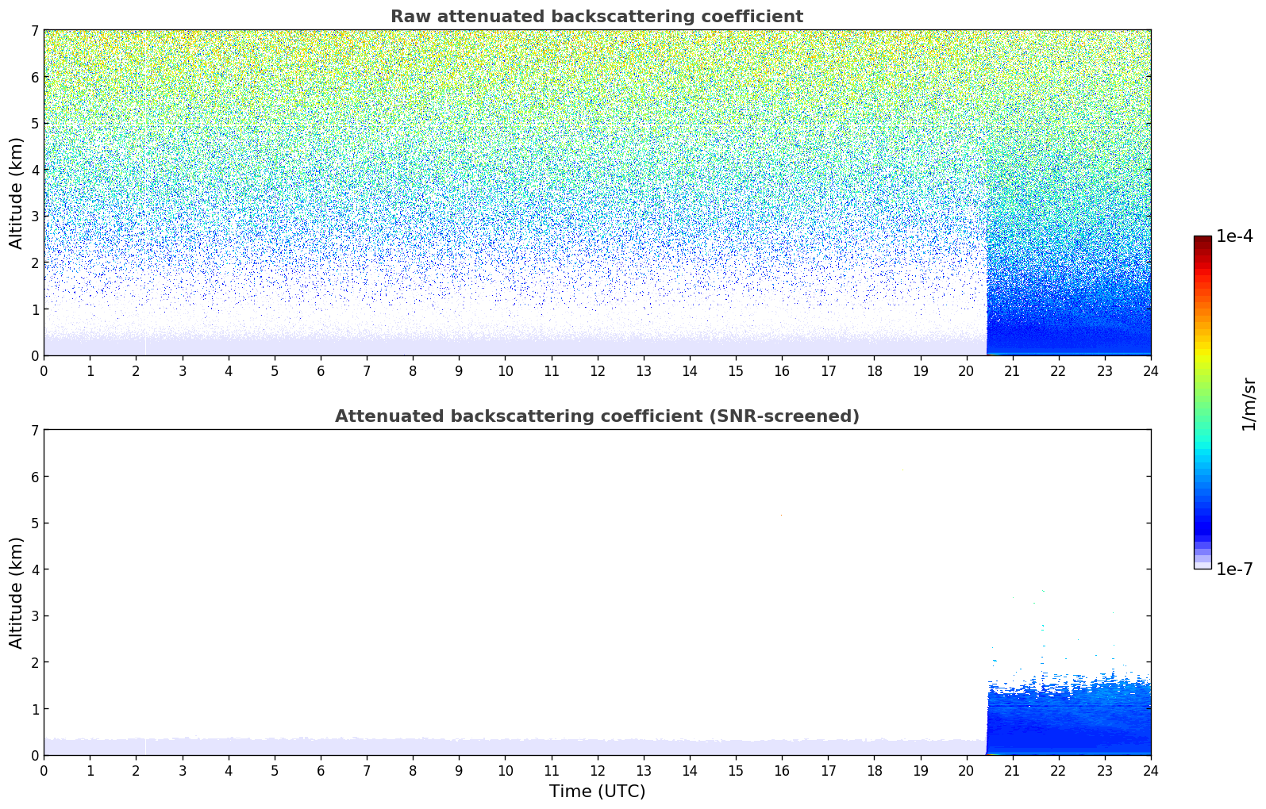Click the dark red top of colorbar

click(x=1202, y=240)
